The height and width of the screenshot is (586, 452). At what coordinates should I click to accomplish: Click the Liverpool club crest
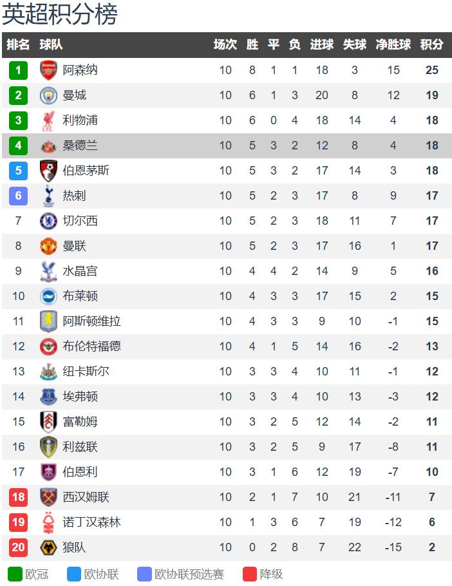[48, 120]
